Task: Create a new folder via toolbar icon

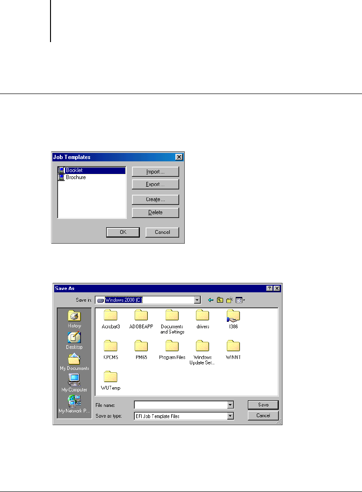Action: pyautogui.click(x=230, y=300)
